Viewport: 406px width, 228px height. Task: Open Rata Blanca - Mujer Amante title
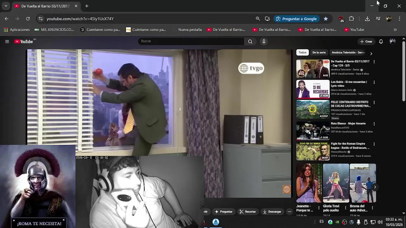pyautogui.click(x=348, y=123)
